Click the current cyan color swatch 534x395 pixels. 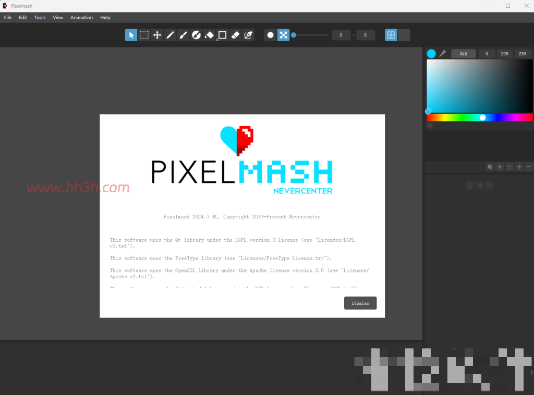click(x=431, y=54)
